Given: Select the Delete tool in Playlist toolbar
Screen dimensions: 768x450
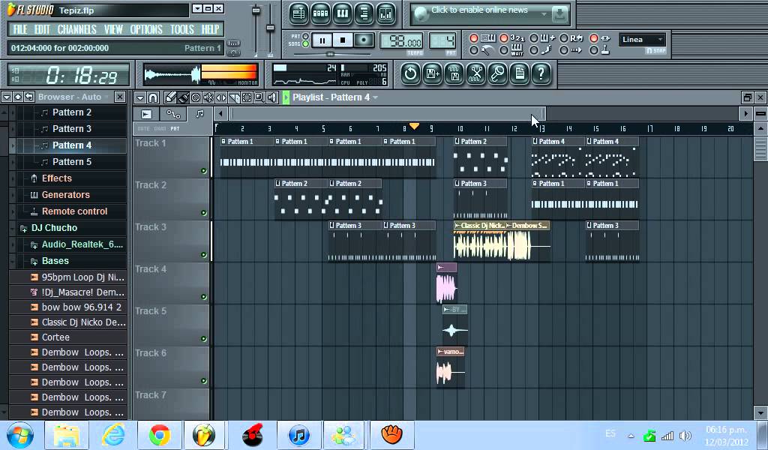Looking at the screenshot, I should [x=196, y=97].
